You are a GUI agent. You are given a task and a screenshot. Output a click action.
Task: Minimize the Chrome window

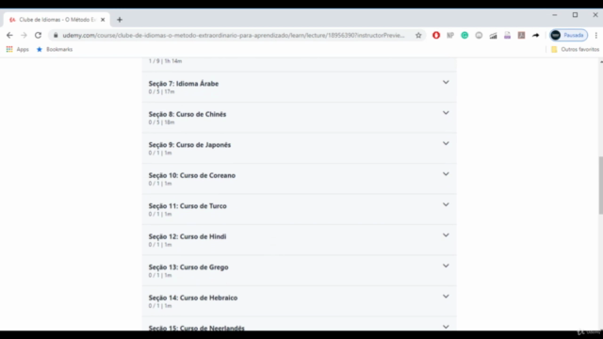pyautogui.click(x=555, y=15)
